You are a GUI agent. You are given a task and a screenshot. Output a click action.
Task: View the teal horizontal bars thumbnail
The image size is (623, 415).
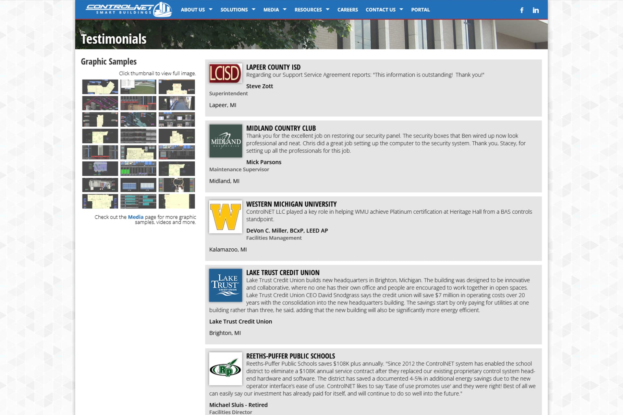[138, 201]
